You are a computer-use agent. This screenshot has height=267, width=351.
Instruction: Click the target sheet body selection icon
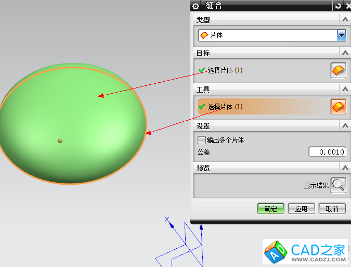click(x=338, y=70)
